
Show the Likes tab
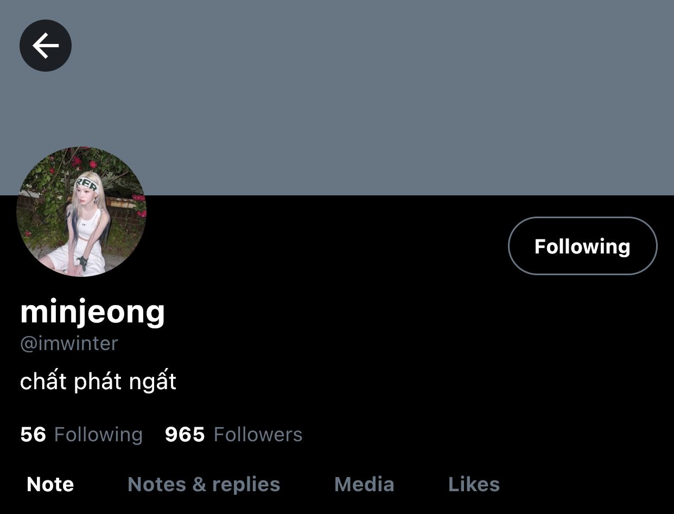(474, 484)
